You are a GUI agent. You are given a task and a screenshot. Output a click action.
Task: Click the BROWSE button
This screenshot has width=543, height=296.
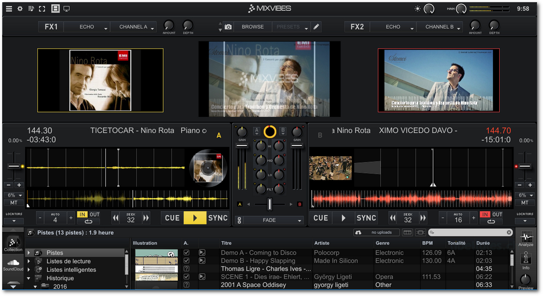pos(253,27)
